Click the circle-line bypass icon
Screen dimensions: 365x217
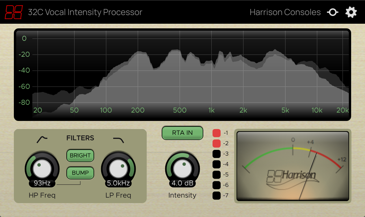click(x=332, y=12)
